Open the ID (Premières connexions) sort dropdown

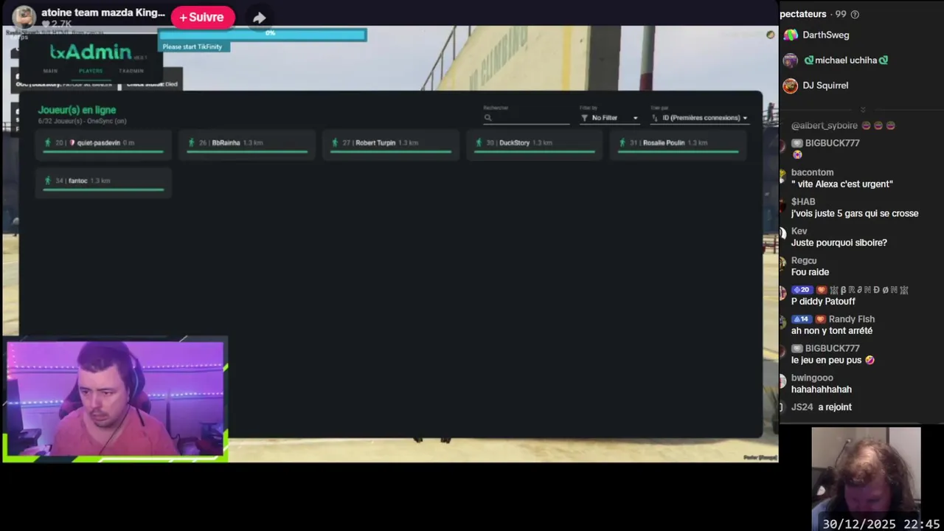pyautogui.click(x=699, y=118)
